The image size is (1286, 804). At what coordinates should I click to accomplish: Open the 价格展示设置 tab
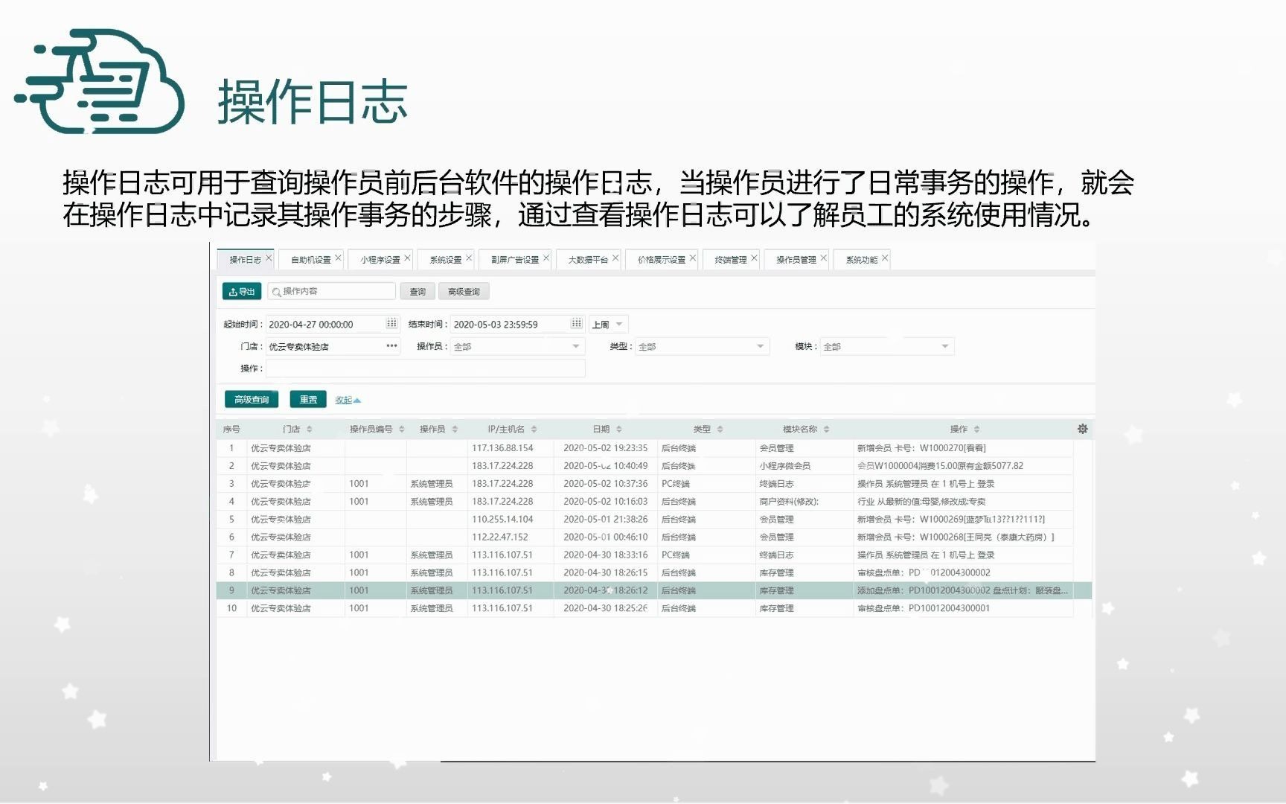point(662,260)
